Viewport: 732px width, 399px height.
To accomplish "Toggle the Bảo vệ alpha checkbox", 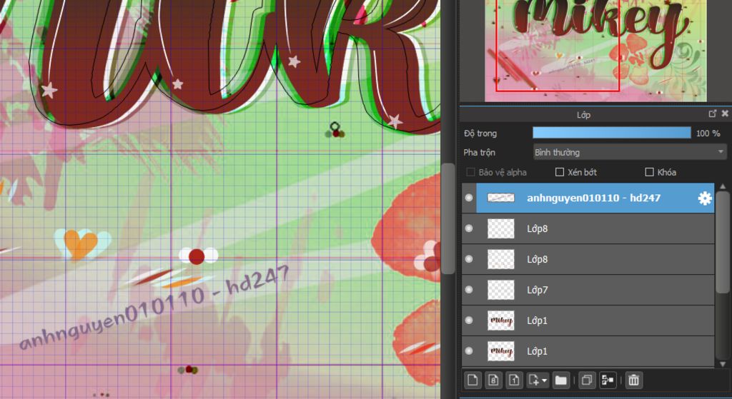I will (x=470, y=172).
